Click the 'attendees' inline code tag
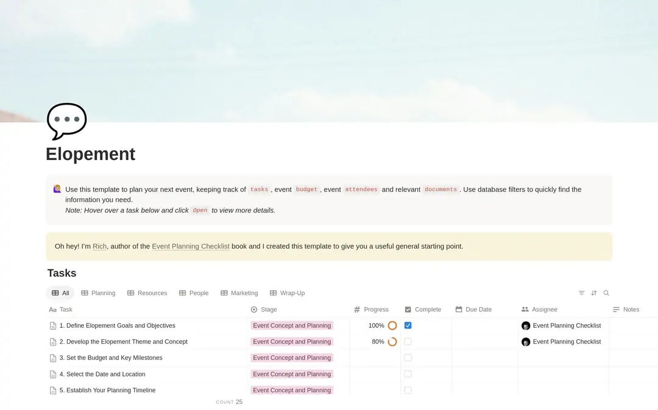Image resolution: width=658 pixels, height=410 pixels. click(361, 189)
